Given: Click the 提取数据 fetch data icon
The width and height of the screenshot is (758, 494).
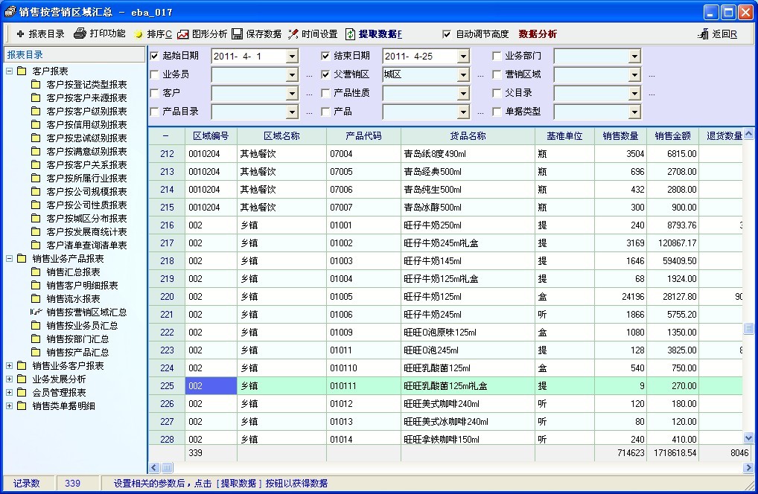Looking at the screenshot, I should coord(350,34).
